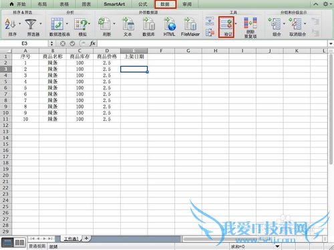Click the Name Box stepper arrows
Viewport: 334px width, 250px height.
tap(51, 43)
